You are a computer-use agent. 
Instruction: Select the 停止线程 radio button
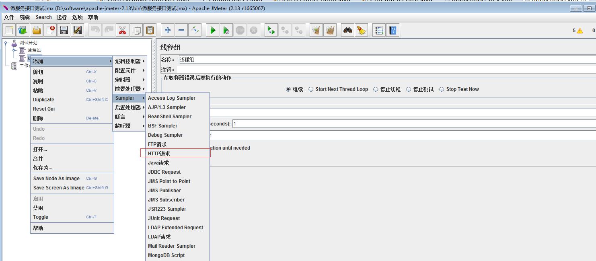click(x=376, y=89)
